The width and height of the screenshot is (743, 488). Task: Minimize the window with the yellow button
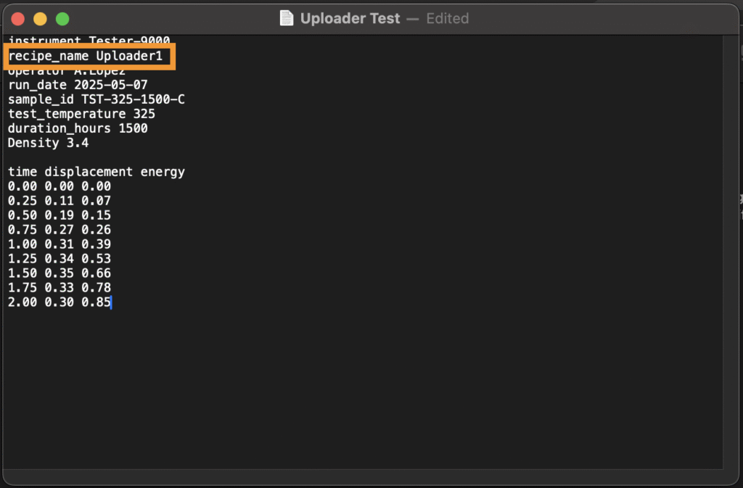[40, 19]
